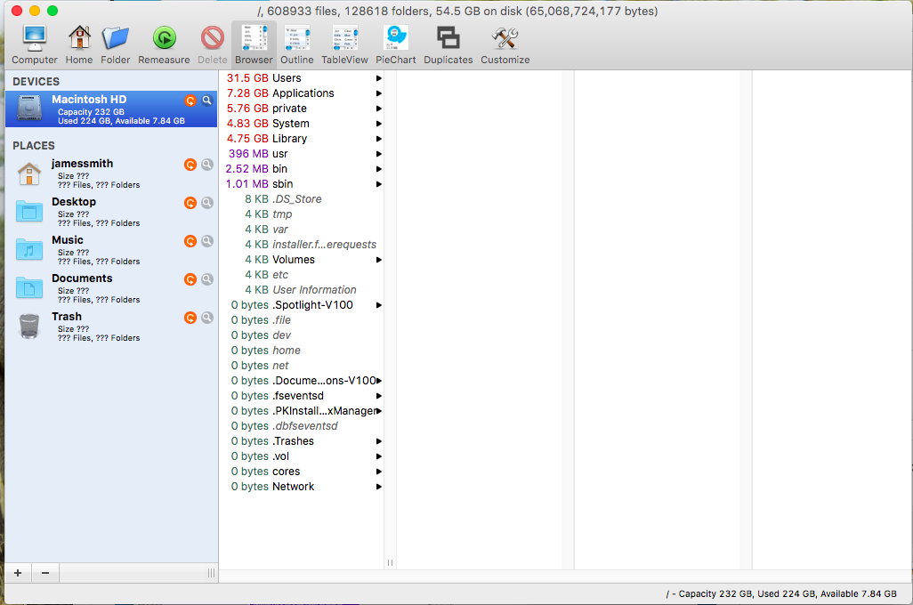Remeasure jamessmith home folder
The height and width of the screenshot is (605, 913).
(x=190, y=165)
